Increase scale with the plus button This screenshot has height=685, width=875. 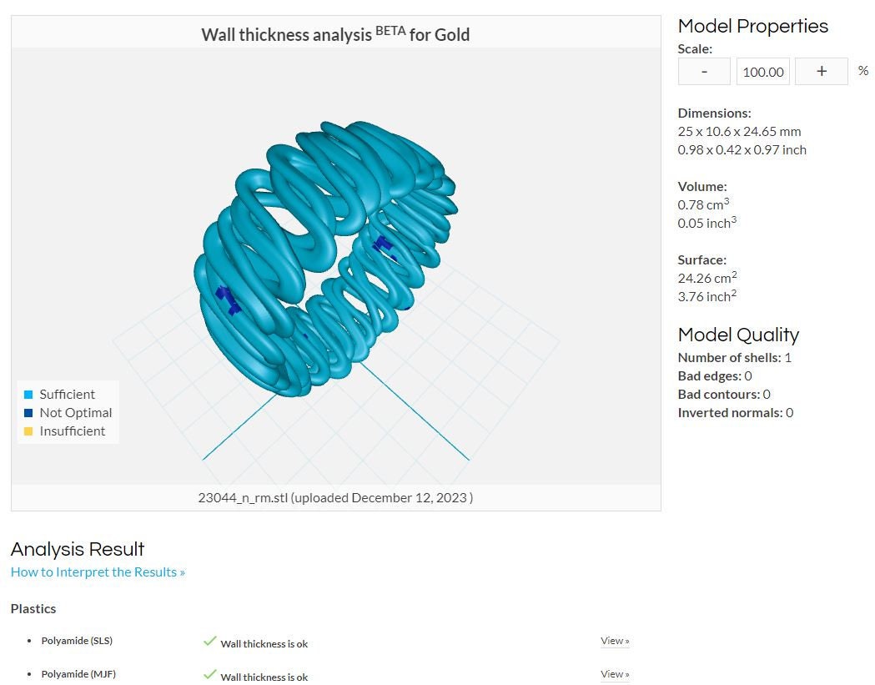point(821,72)
